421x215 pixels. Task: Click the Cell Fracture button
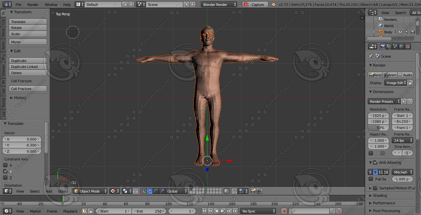[28, 88]
